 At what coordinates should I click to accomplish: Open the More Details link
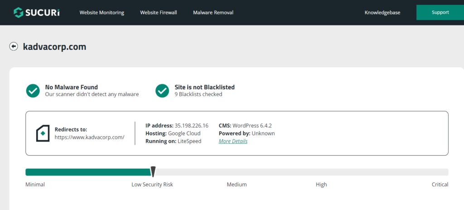(x=233, y=141)
